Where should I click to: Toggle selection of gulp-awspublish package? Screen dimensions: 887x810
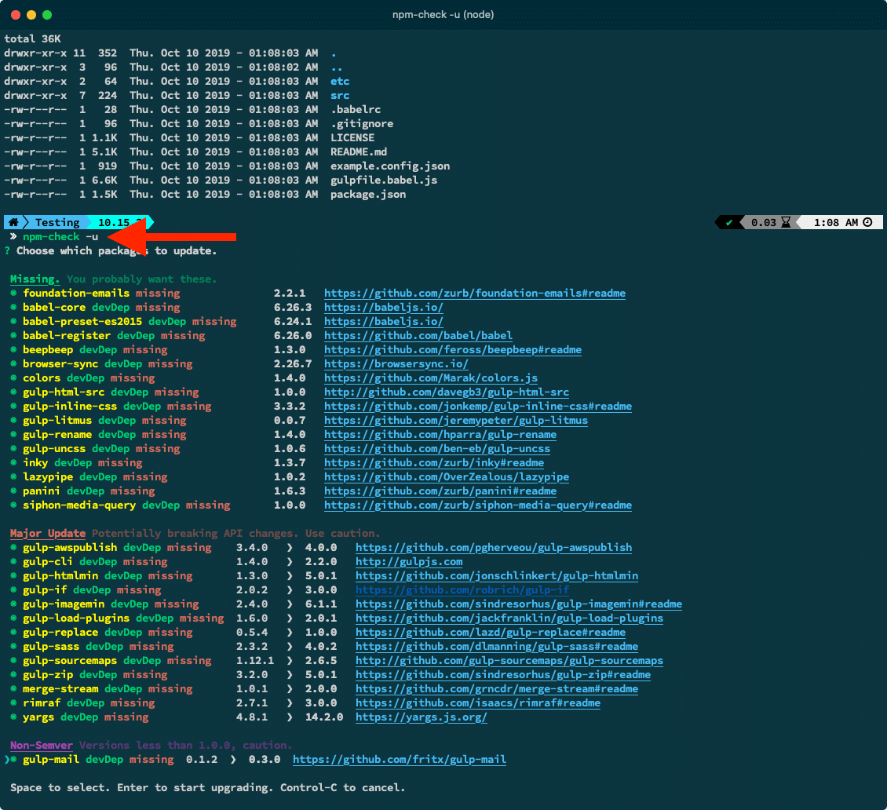(13, 548)
